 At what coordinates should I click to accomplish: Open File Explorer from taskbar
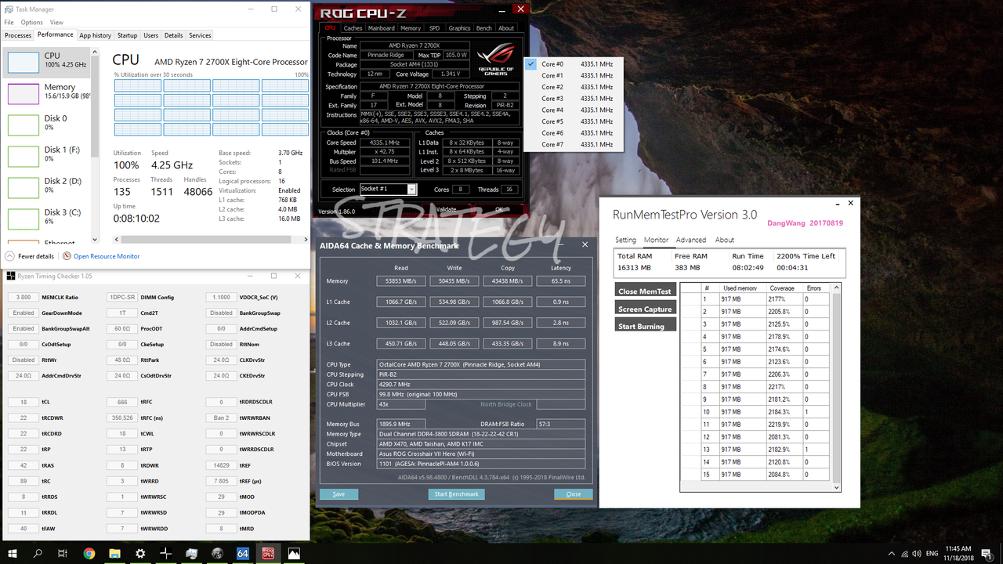(114, 553)
